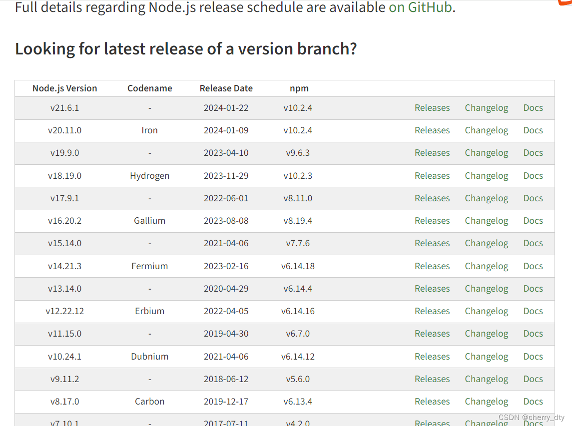View Changelog for v20.11.0
Viewport: 572px width, 426px height.
coord(486,130)
